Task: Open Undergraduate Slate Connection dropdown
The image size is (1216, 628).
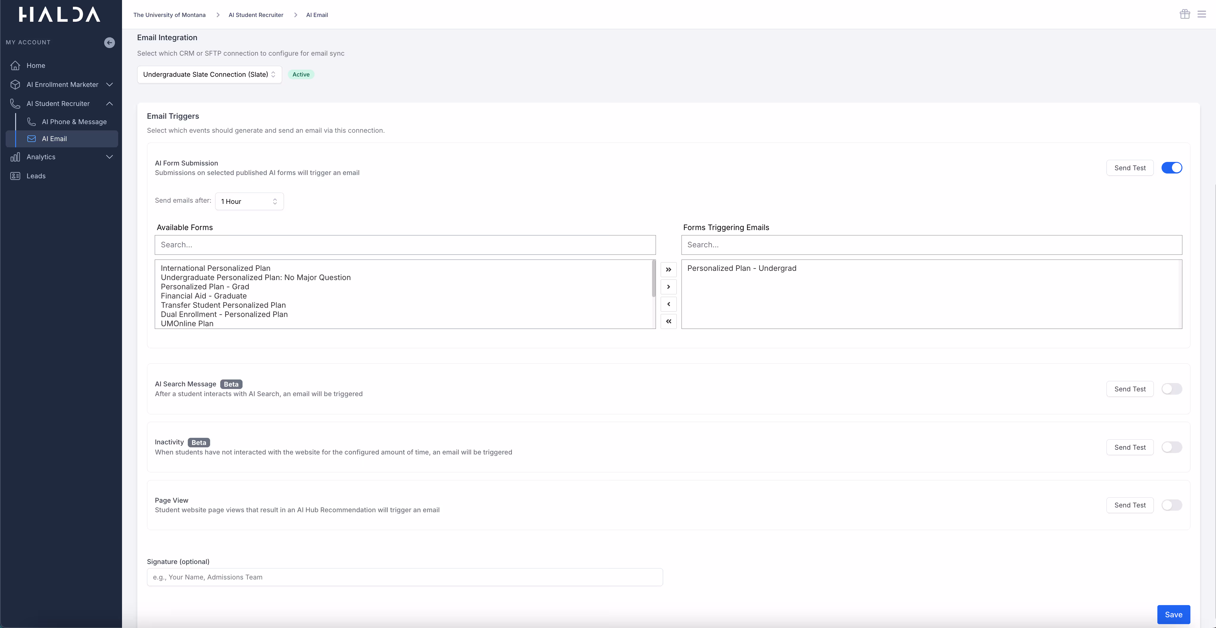Action: click(x=209, y=75)
